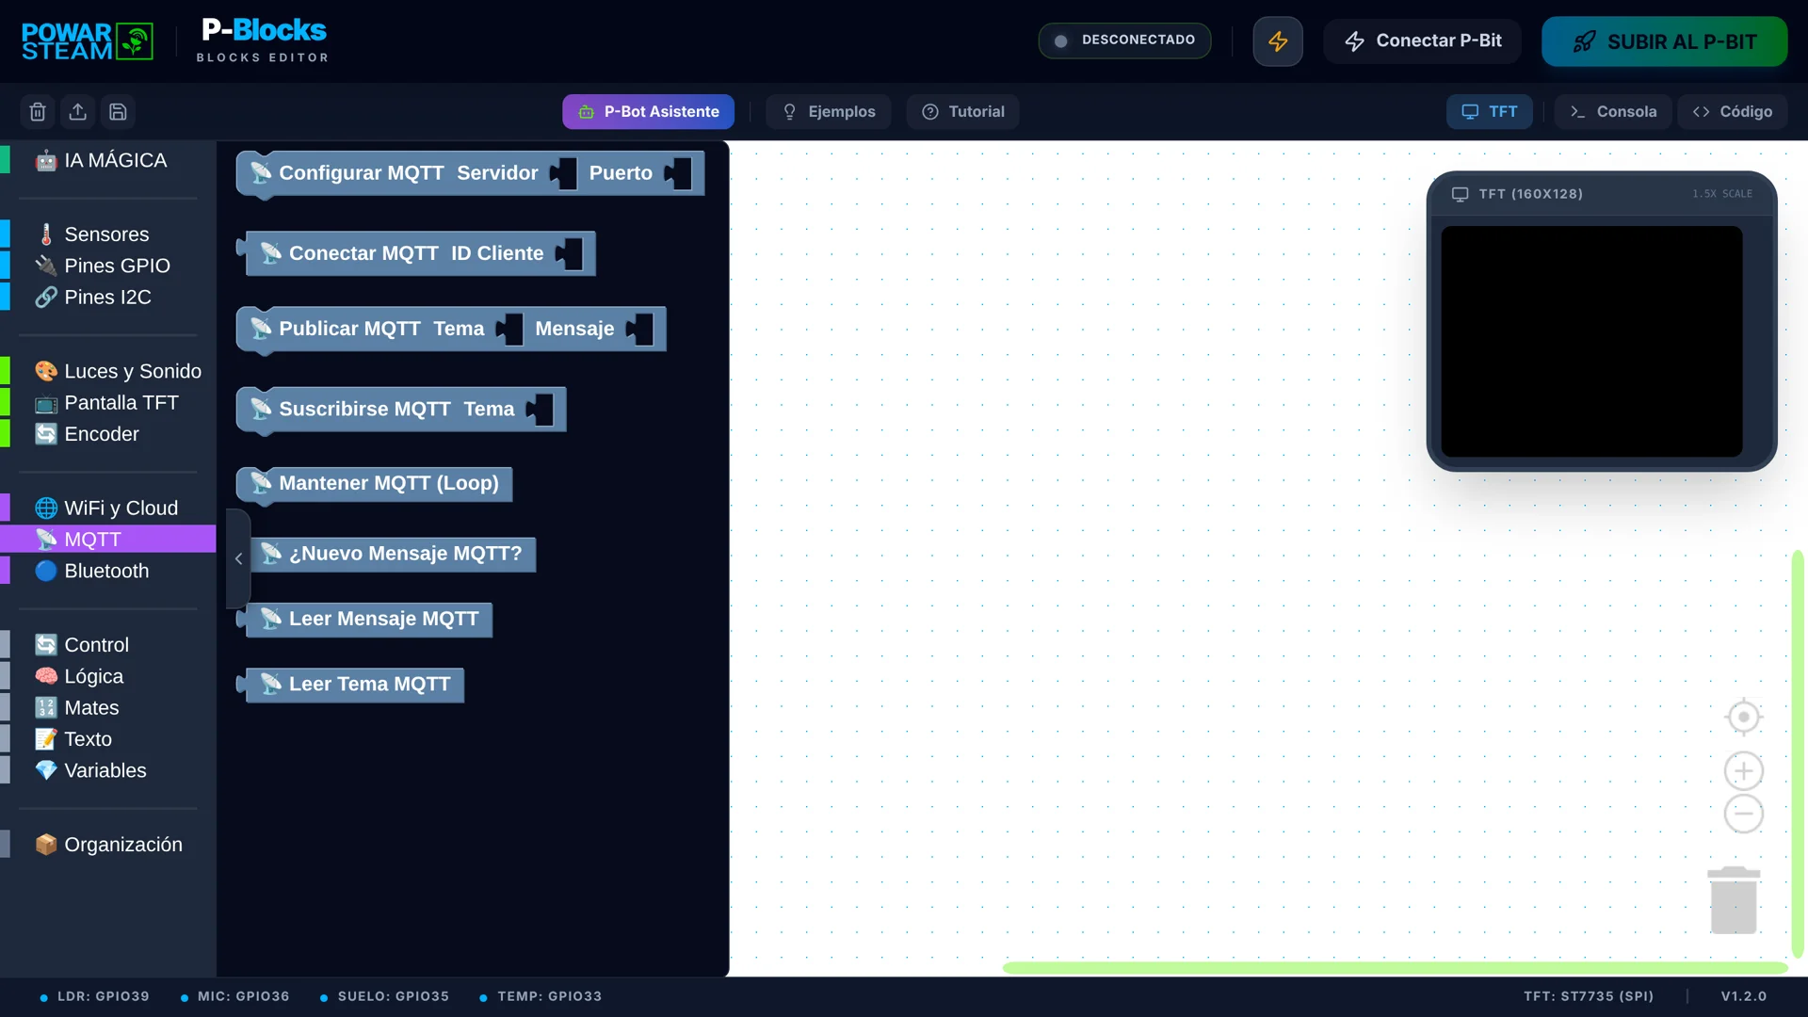
Task: Click SUBIR AL P-BIT button
Action: (x=1664, y=41)
